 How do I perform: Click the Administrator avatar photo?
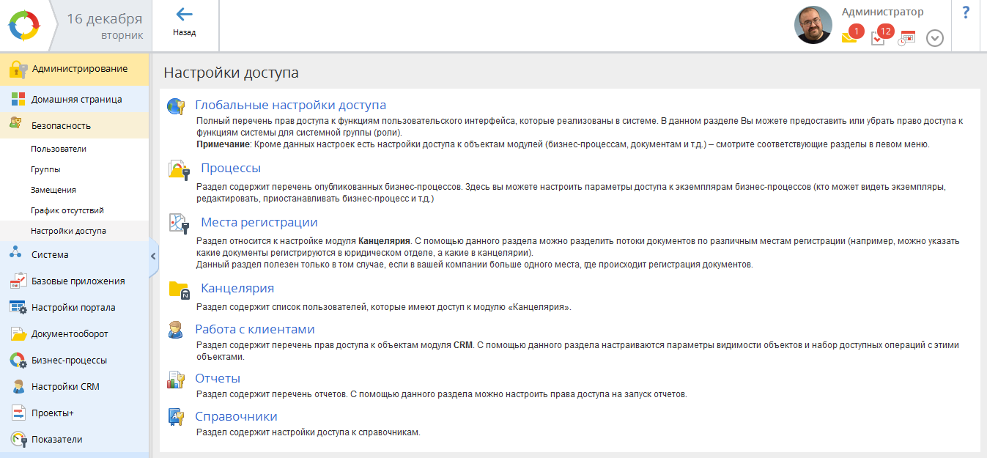tap(813, 26)
